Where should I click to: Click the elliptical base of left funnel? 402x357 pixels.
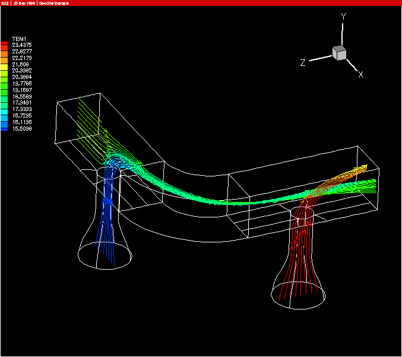[x=105, y=263]
